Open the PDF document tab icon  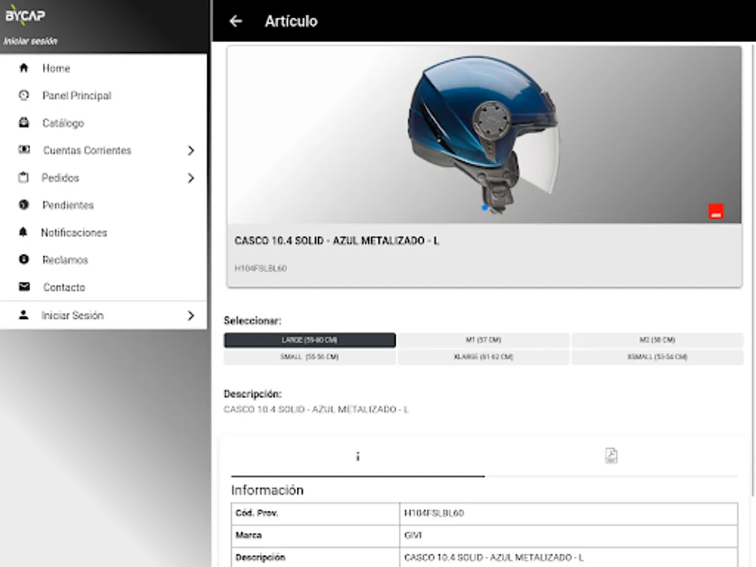(611, 455)
